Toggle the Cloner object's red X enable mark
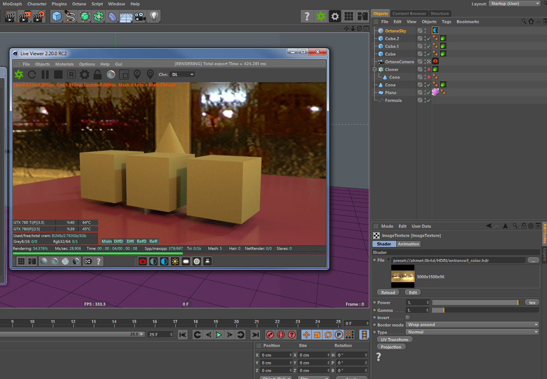 (x=429, y=69)
